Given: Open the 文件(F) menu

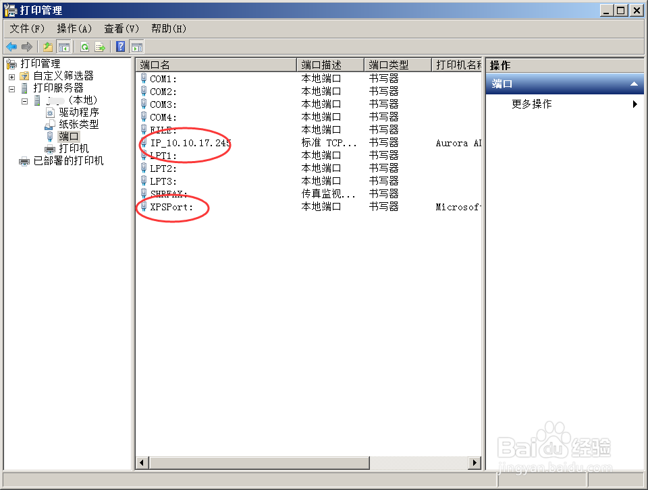Looking at the screenshot, I should coord(27,28).
